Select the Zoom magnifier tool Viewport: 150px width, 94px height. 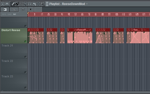[x=42, y=4]
